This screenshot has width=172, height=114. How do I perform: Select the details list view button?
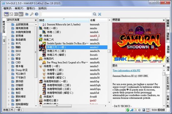[x=21, y=14]
